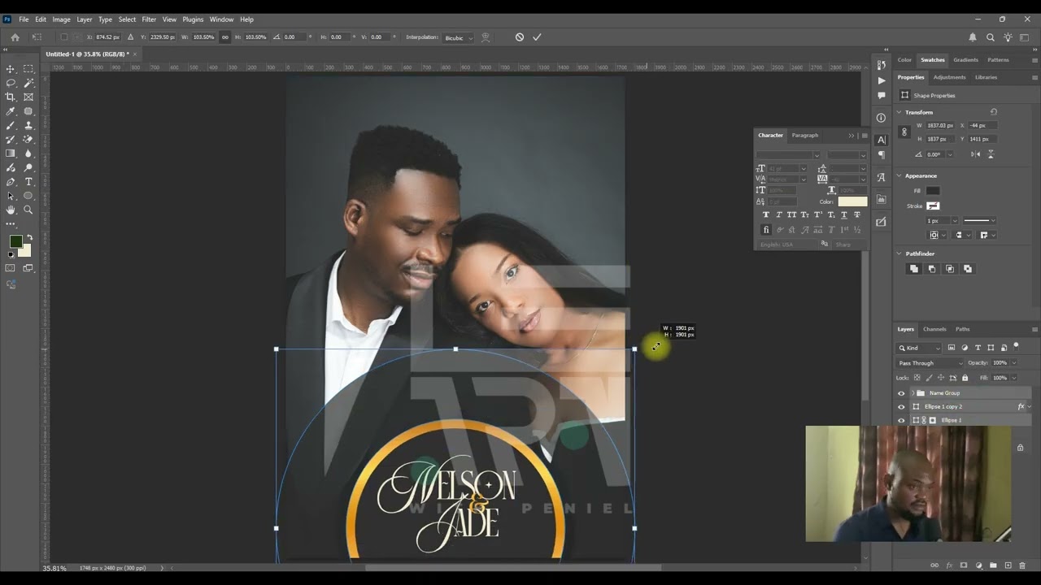This screenshot has height=585, width=1041.
Task: Toggle maintain aspect ratio link in options bar
Action: click(225, 37)
